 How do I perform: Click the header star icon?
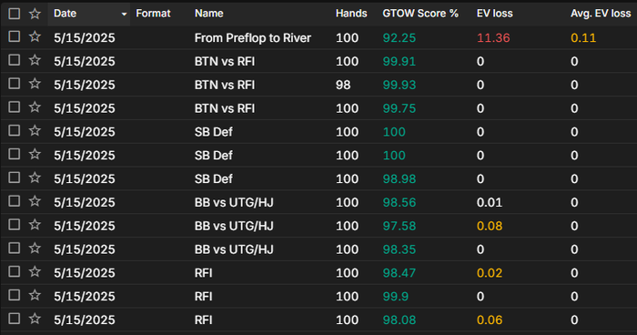click(x=35, y=14)
